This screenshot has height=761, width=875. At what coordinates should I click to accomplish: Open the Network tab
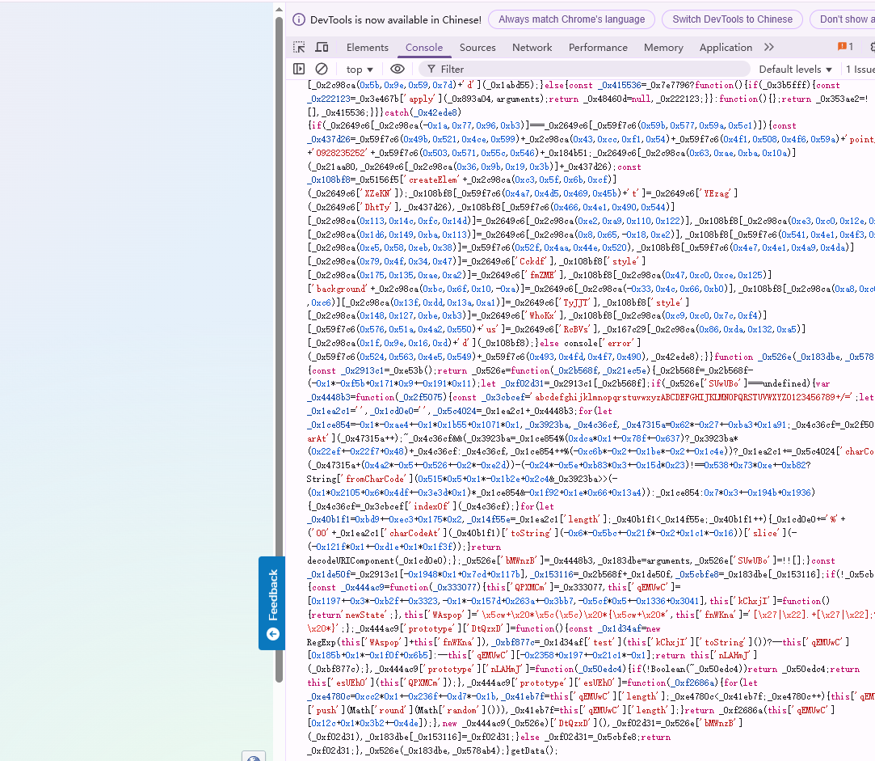click(532, 48)
